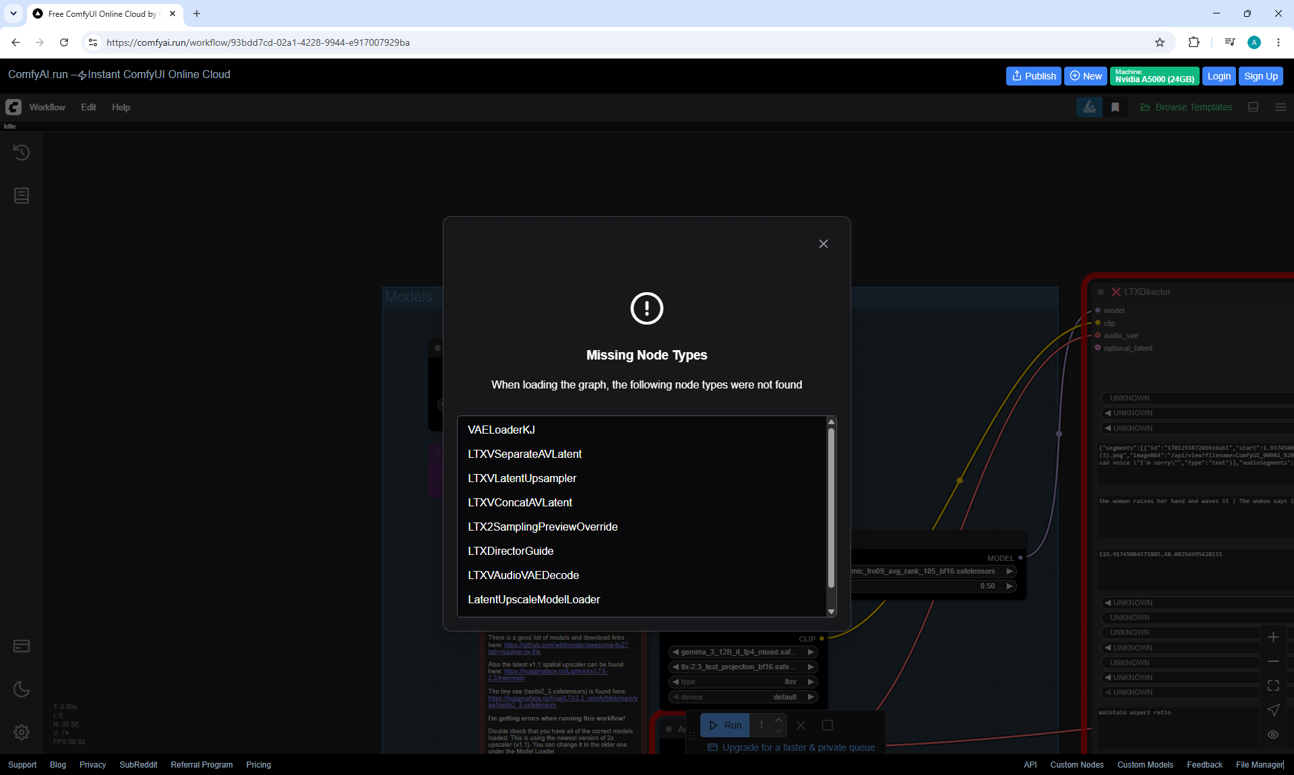Toggle the bottom panel icon
This screenshot has width=1294, height=775.
1254,107
